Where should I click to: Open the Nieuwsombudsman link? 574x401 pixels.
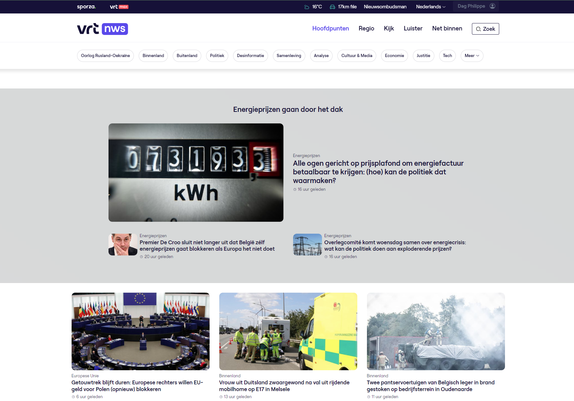(385, 6)
